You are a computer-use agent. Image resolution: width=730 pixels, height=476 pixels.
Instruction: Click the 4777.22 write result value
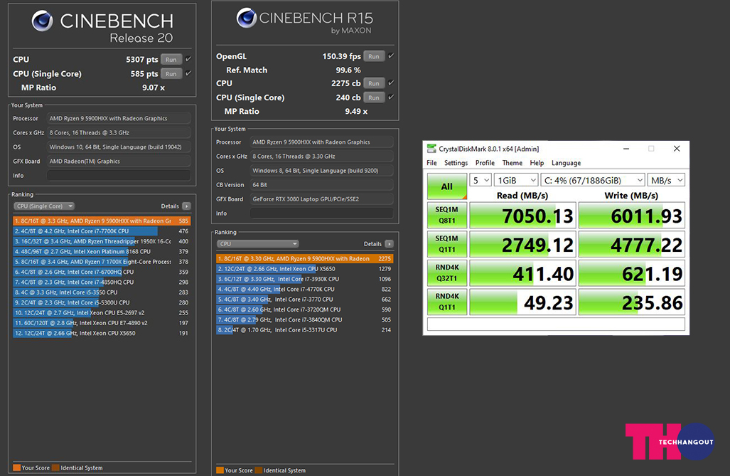[646, 245]
